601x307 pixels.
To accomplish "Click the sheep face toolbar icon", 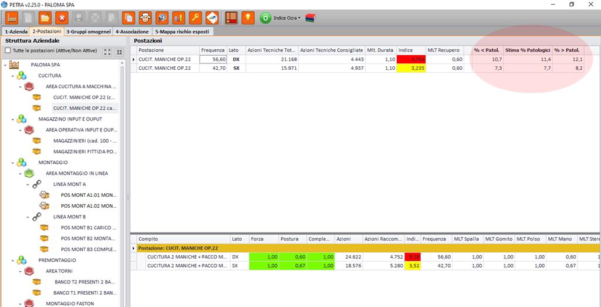I will click(146, 18).
